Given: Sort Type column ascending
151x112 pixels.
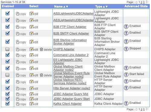Looking at the screenshot, I should (104, 7).
